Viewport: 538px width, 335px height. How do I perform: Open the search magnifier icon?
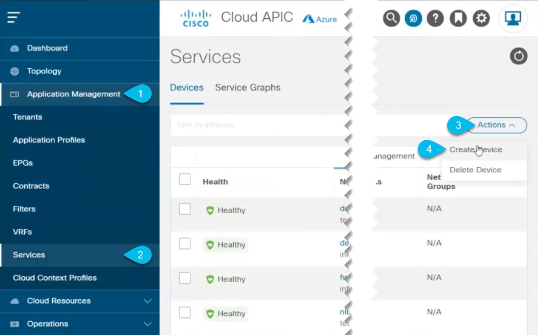pos(391,18)
